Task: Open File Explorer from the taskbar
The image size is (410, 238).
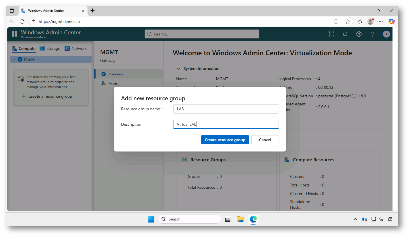Action: coord(240,219)
